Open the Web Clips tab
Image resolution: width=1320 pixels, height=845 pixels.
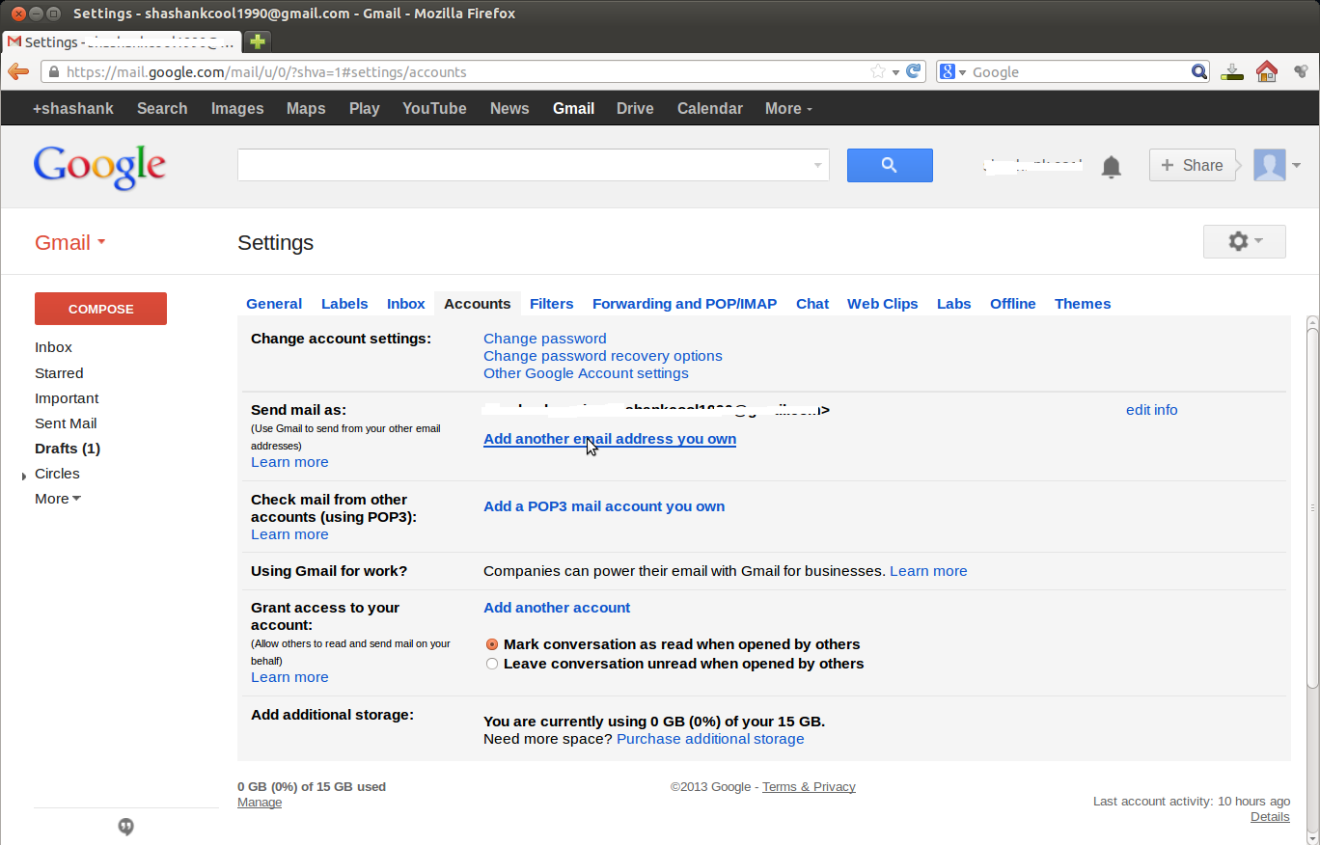tap(883, 304)
